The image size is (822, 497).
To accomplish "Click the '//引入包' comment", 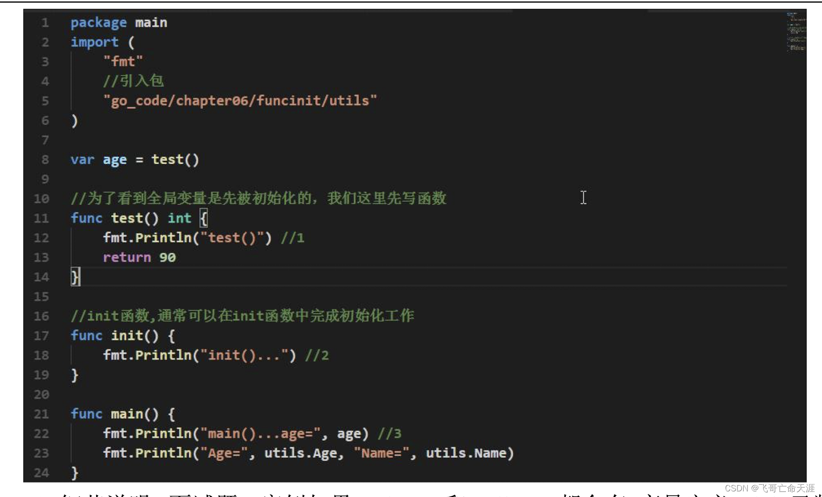I will [x=133, y=81].
